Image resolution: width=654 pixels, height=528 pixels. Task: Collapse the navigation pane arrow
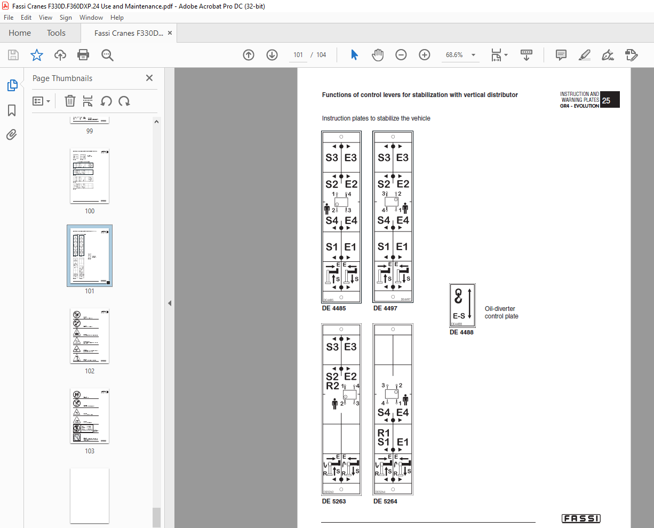[170, 303]
